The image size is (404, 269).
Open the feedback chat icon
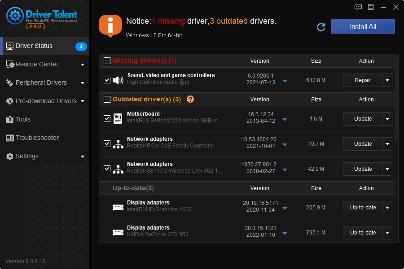click(358, 7)
